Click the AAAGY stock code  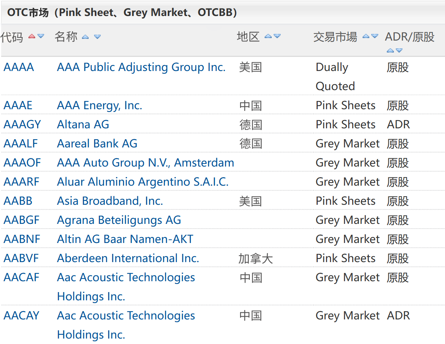22,124
